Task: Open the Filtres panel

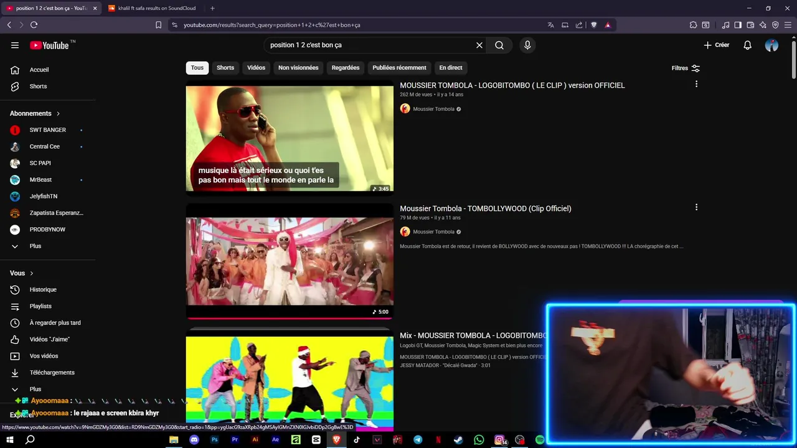Action: point(686,68)
